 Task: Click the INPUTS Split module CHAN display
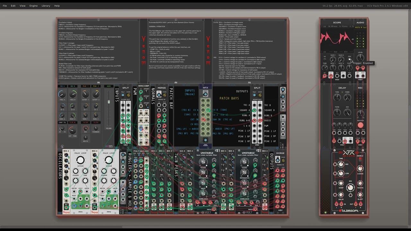click(x=128, y=95)
